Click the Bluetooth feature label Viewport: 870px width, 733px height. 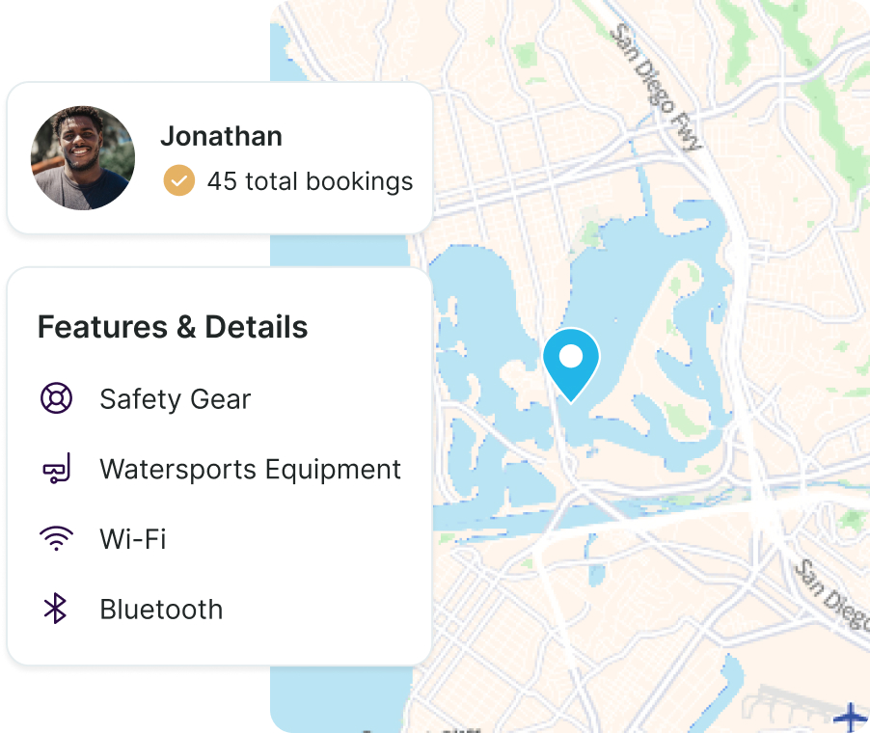tap(161, 610)
